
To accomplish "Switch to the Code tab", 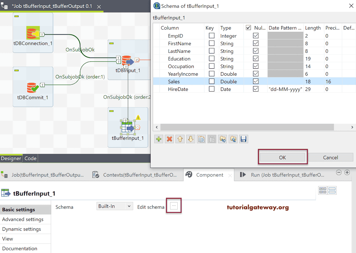I will tap(31, 158).
